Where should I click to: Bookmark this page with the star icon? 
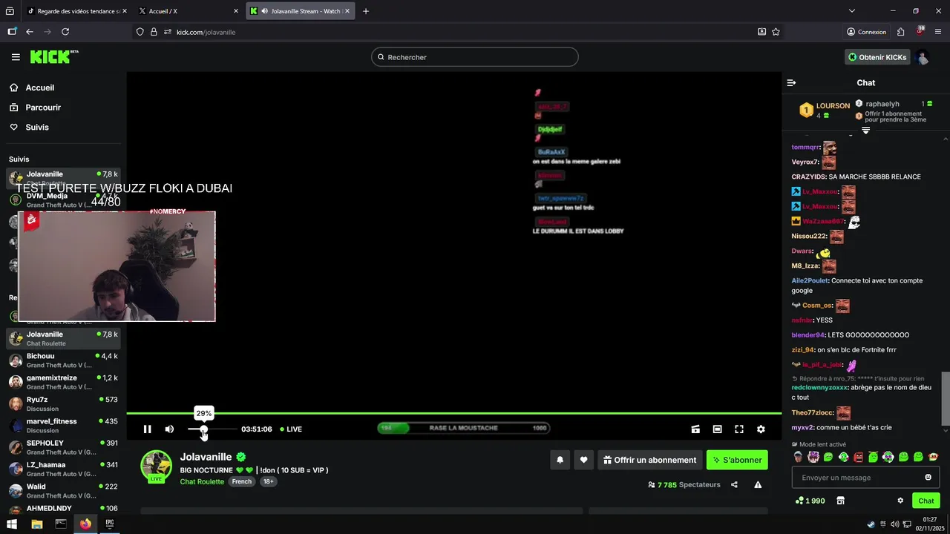click(x=776, y=32)
